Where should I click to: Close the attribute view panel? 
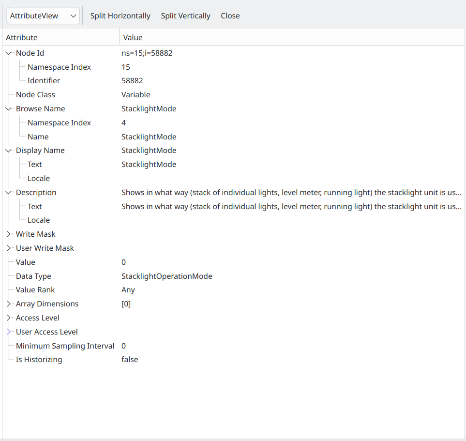pos(230,15)
